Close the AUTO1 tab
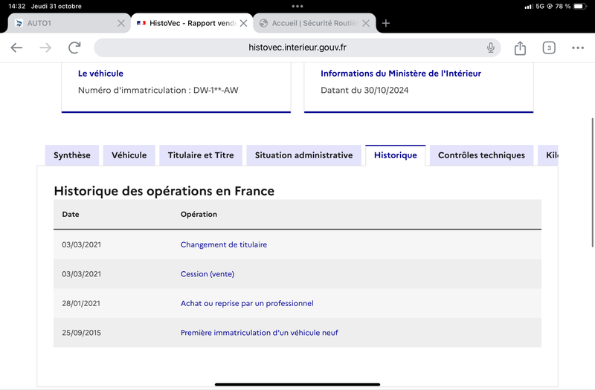 click(121, 23)
